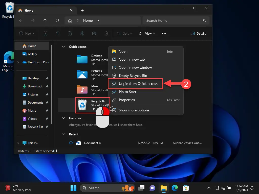Click the main pane vertical scrollbar
259x194 pixels.
point(211,87)
